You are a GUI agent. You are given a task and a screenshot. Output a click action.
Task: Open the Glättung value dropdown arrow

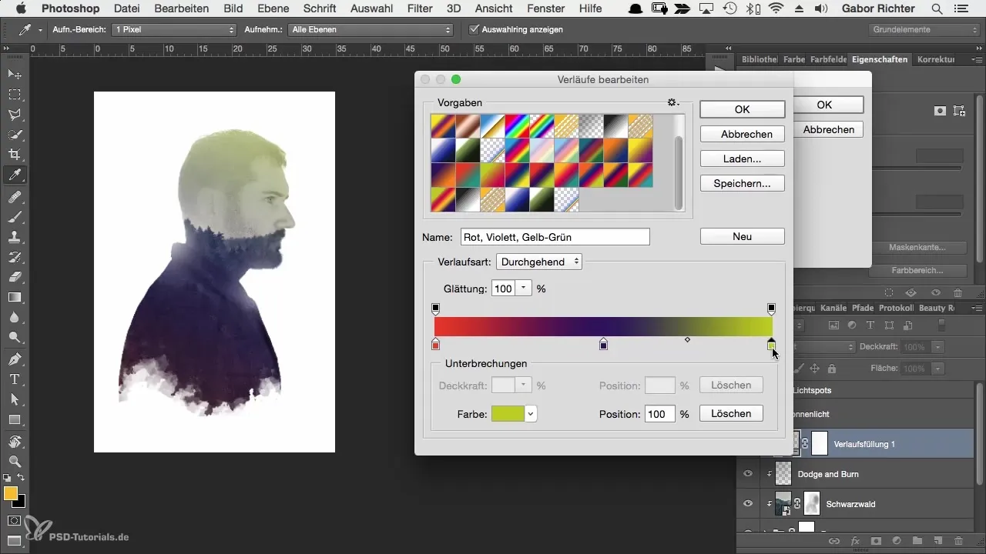(x=523, y=289)
